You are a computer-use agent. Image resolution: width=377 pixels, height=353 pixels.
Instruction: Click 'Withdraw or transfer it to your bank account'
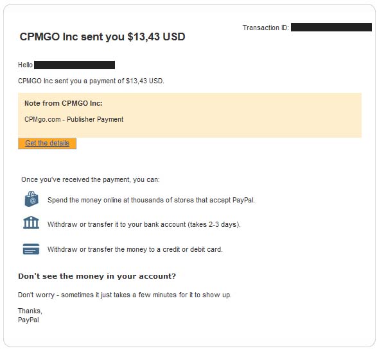click(x=144, y=224)
